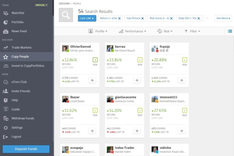This screenshot has height=156, width=234.
Task: Go to Watchlist menu item
Action: point(18,13)
